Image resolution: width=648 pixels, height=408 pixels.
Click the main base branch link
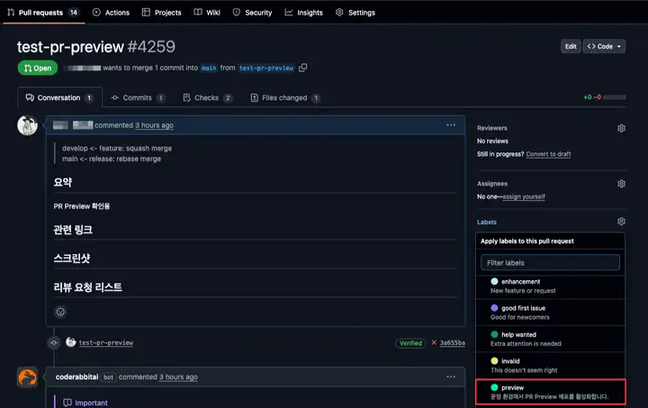(x=209, y=68)
